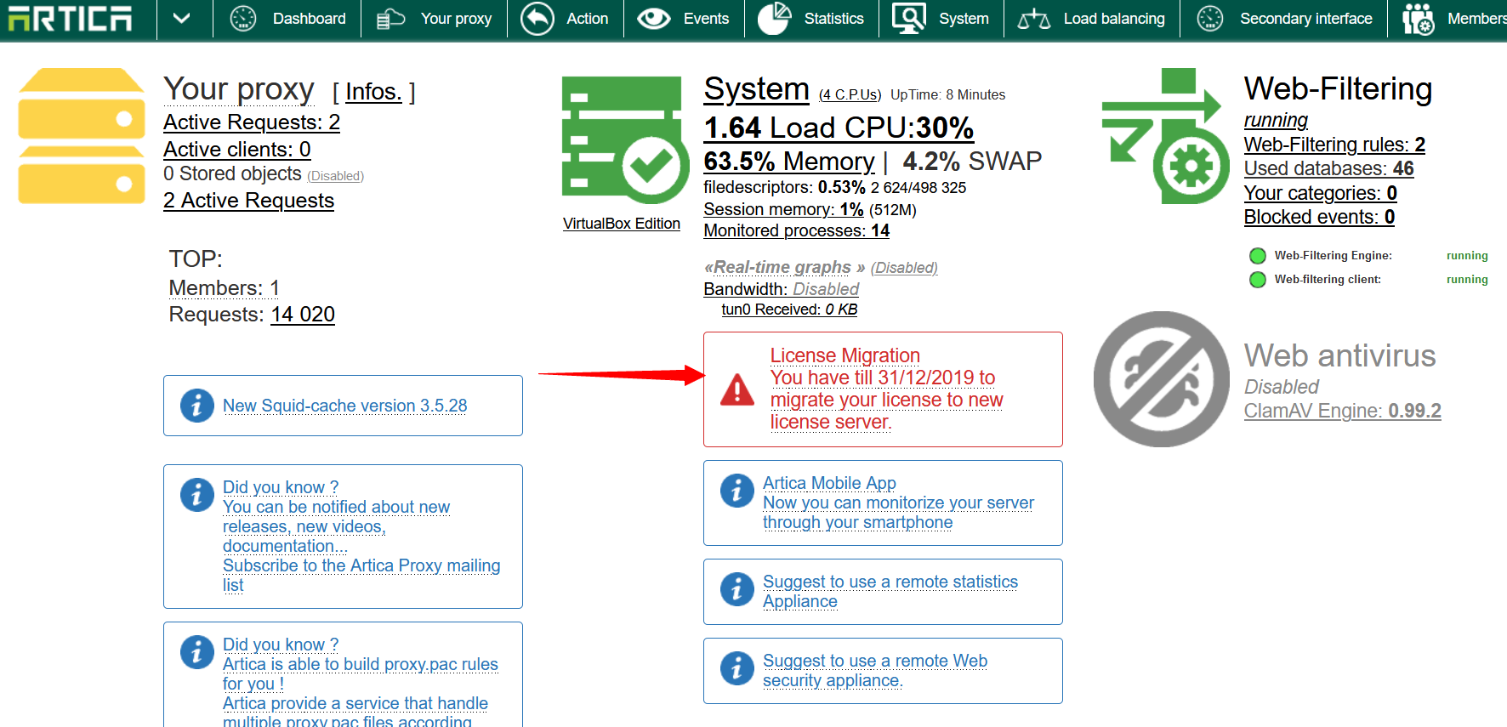Click the Your proxy menu icon
This screenshot has width=1507, height=727.
391,19
